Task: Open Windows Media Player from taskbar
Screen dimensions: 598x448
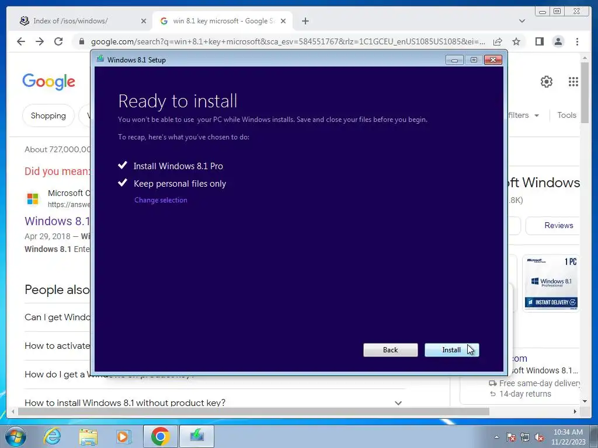Action: [x=124, y=436]
